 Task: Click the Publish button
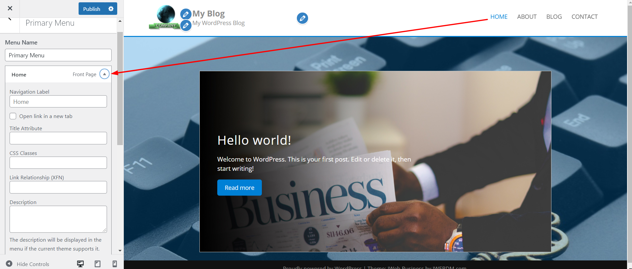[x=91, y=9]
